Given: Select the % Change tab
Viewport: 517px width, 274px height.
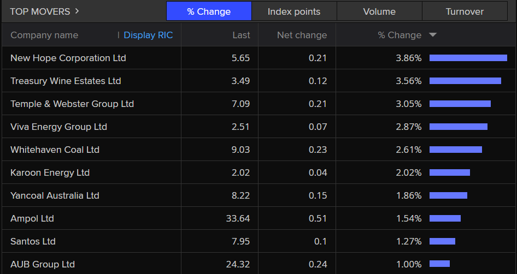Looking at the screenshot, I should [x=209, y=11].
